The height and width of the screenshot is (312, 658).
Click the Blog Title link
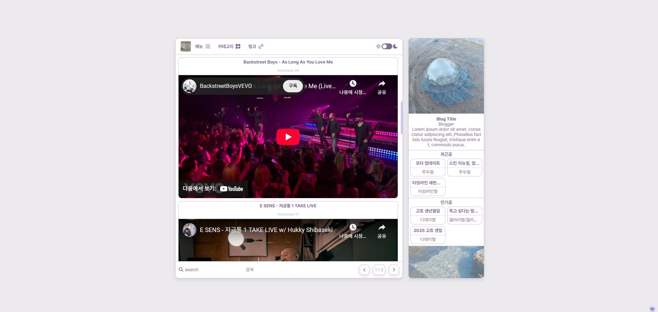pos(446,119)
